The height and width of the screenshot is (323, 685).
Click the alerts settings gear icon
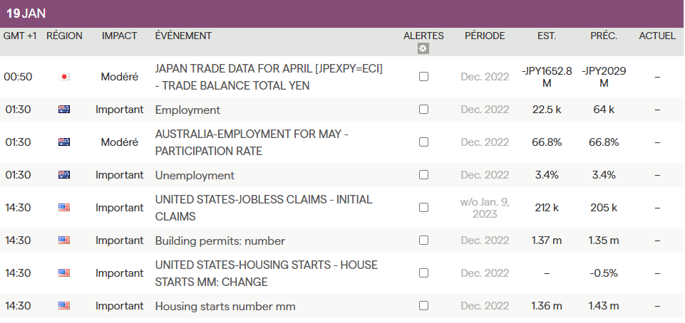[423, 48]
